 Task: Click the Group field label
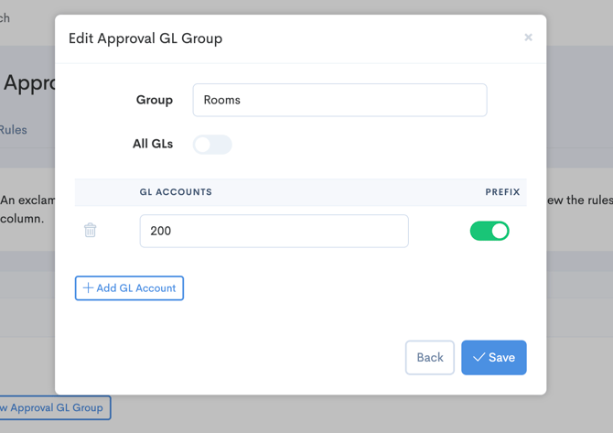tap(154, 100)
